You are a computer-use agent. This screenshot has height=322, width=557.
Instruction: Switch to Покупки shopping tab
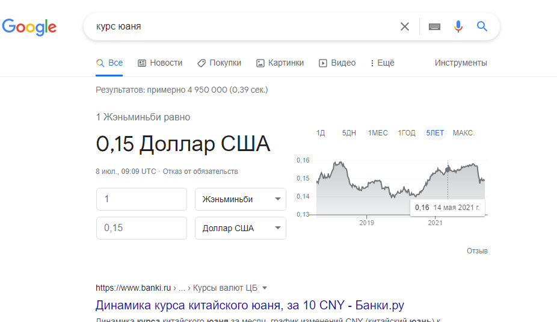219,63
